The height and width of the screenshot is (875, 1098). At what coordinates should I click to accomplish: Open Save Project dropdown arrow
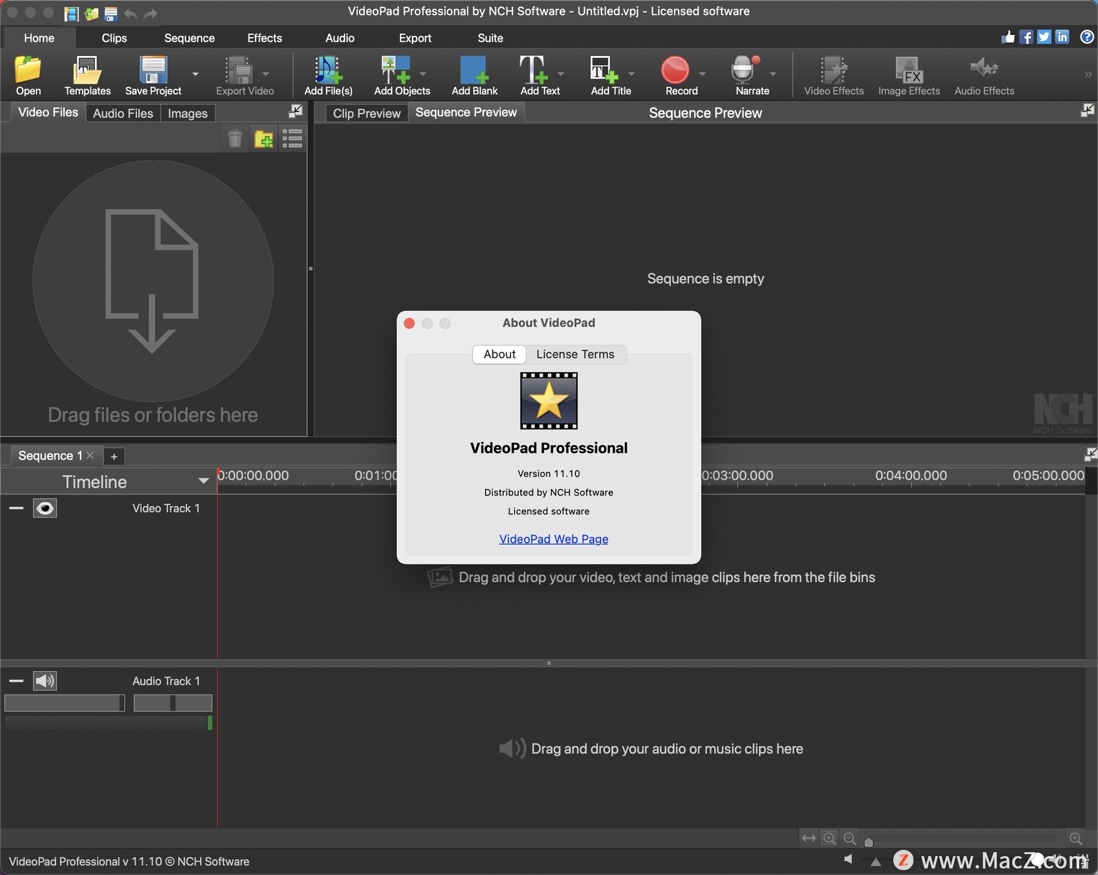[196, 74]
